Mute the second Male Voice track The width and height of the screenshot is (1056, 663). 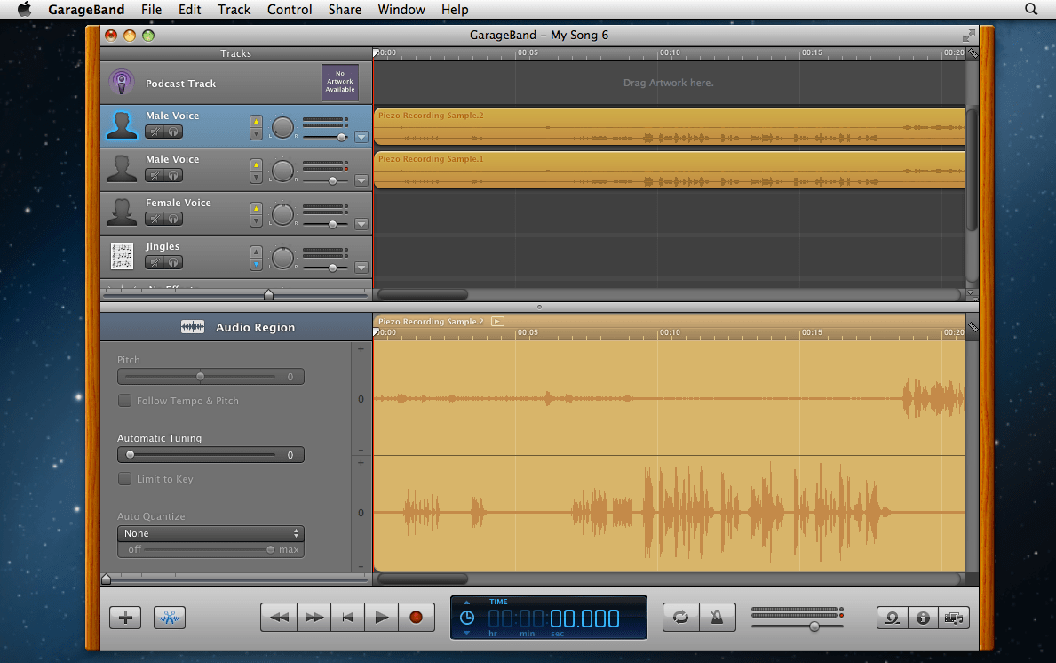[x=155, y=175]
